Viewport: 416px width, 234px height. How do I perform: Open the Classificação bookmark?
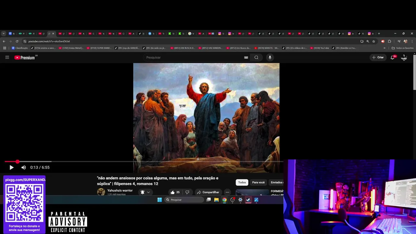point(19,48)
